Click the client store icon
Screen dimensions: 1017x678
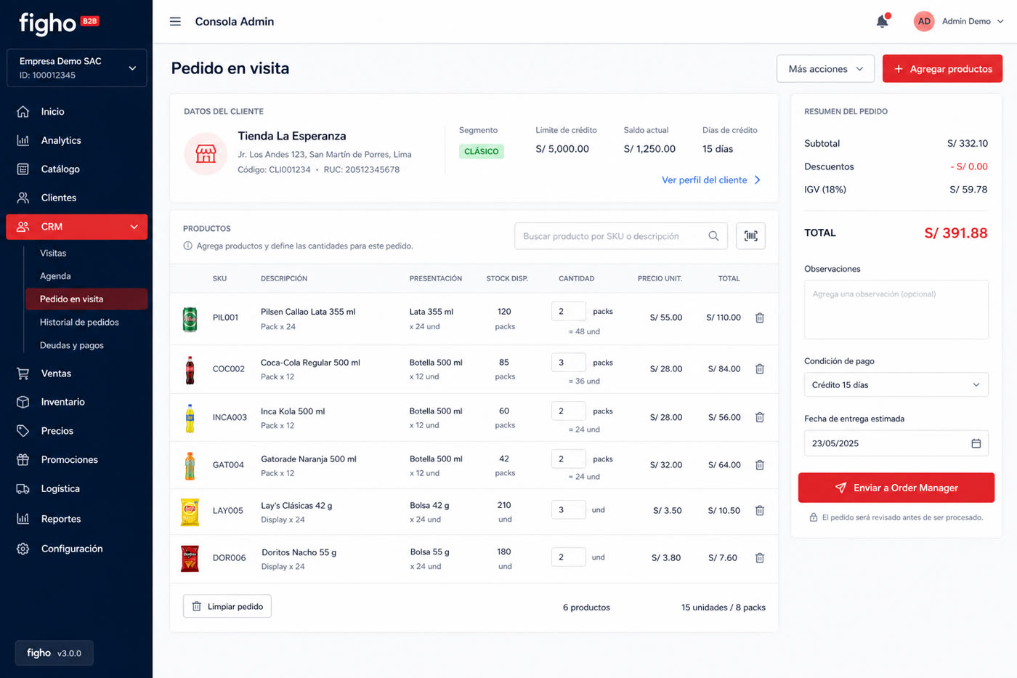[206, 153]
